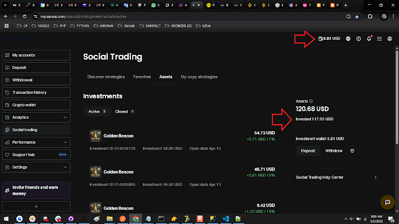
Task: Open Golden Beacon investment worth 54.73 USD
Action: point(182,141)
